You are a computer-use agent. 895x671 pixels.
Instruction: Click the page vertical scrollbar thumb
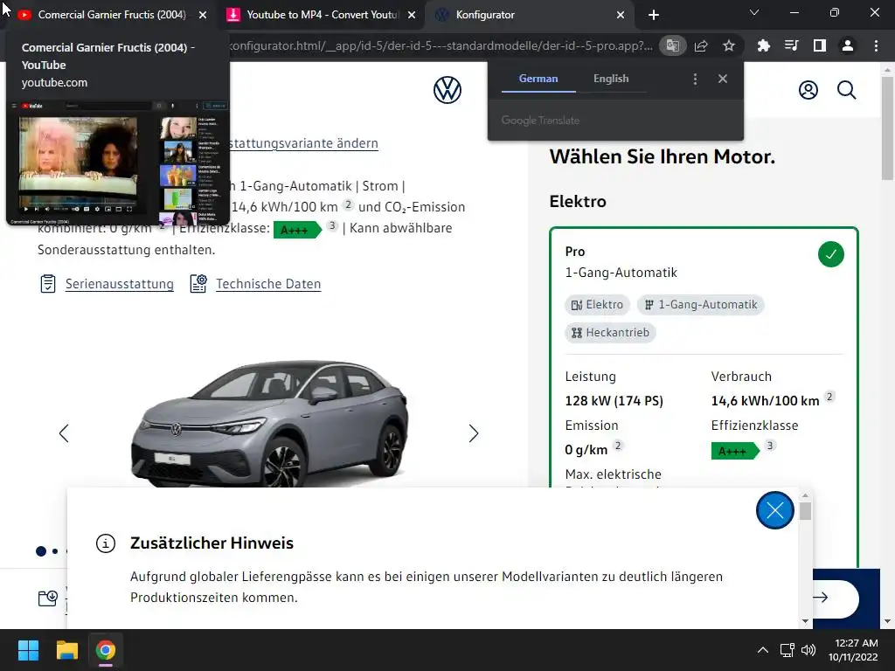point(887,128)
